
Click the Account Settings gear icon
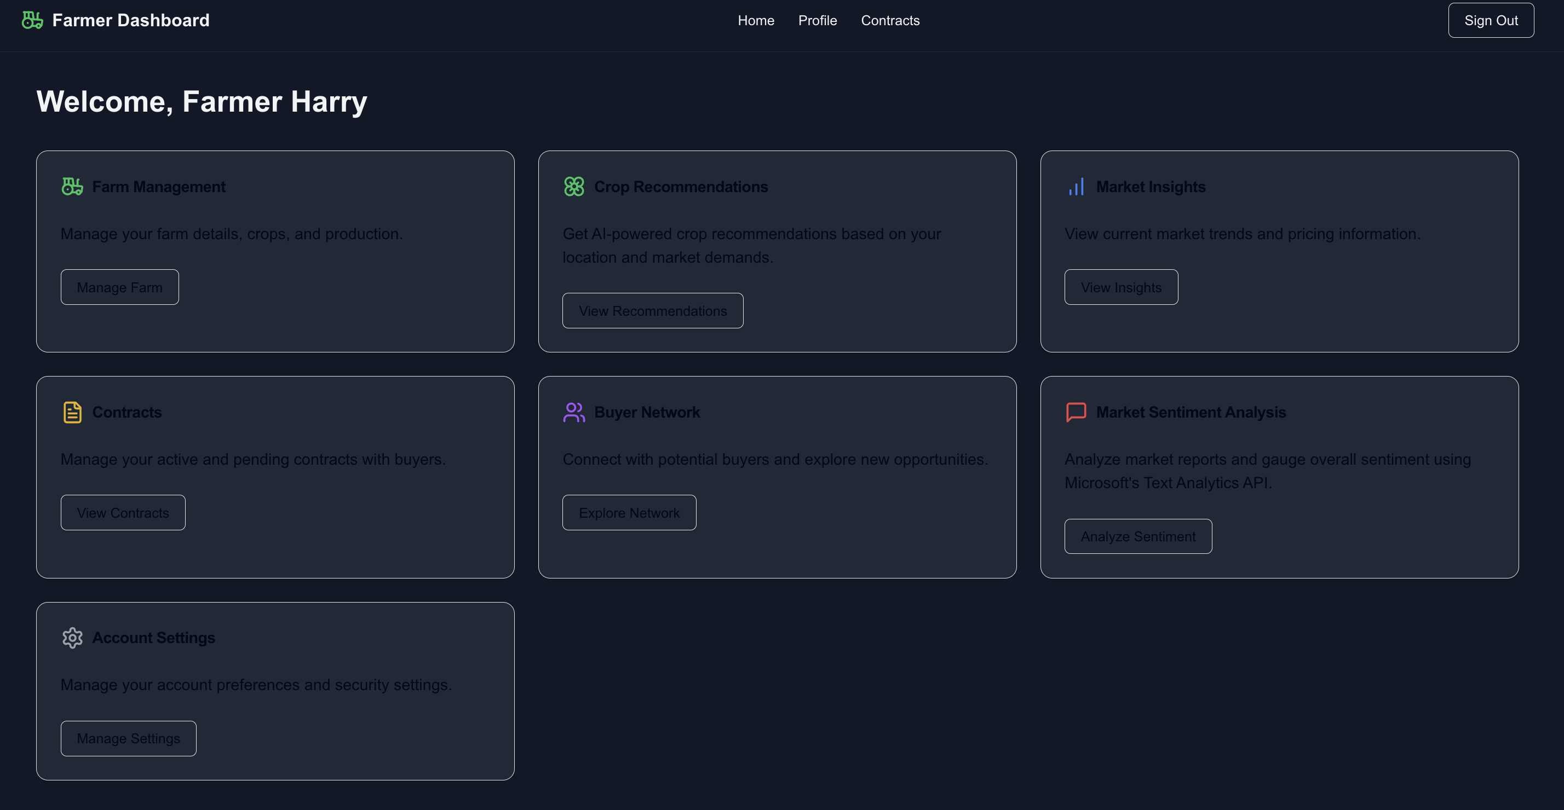click(72, 638)
